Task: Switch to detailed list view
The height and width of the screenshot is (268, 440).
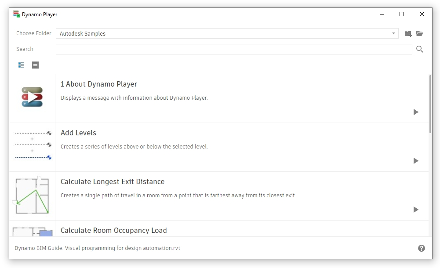Action: 21,65
